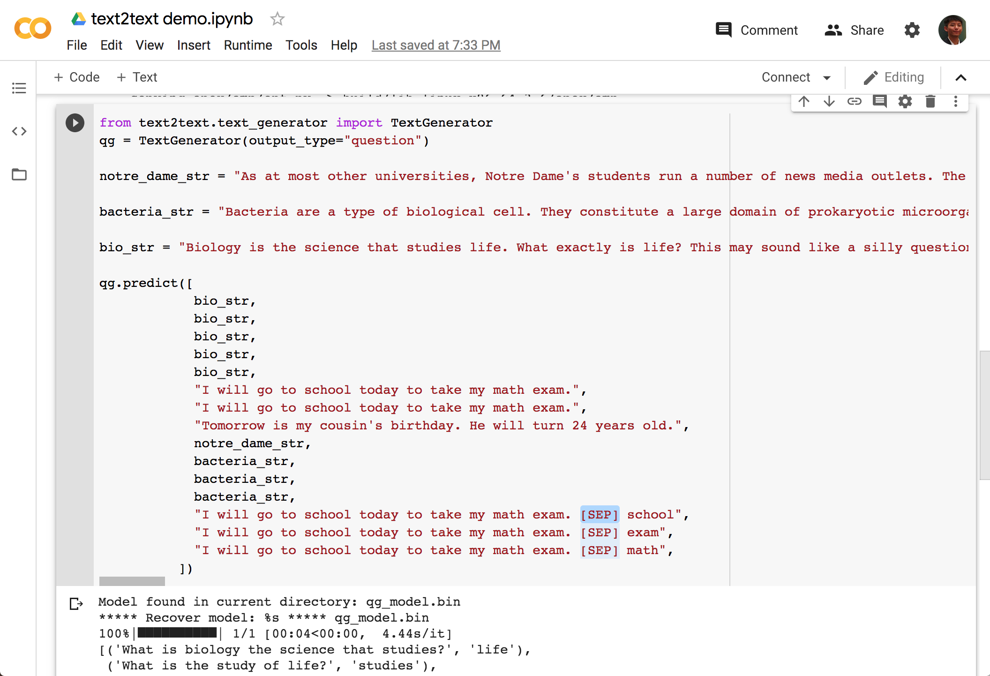
Task: Open cell editor settings gear
Action: 905,101
